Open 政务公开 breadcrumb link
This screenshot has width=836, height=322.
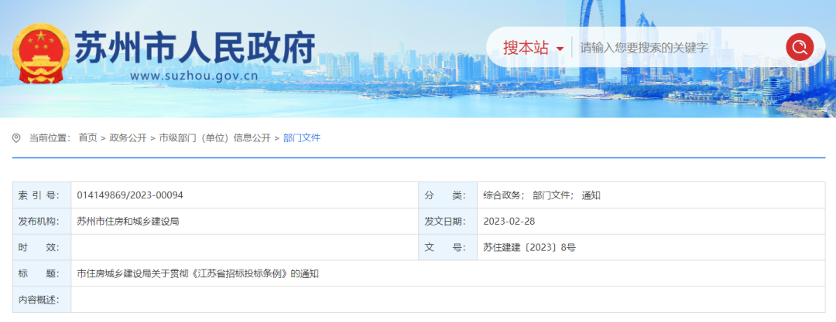(x=128, y=138)
